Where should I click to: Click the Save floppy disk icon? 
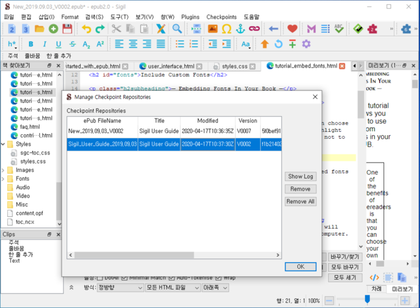(67, 28)
